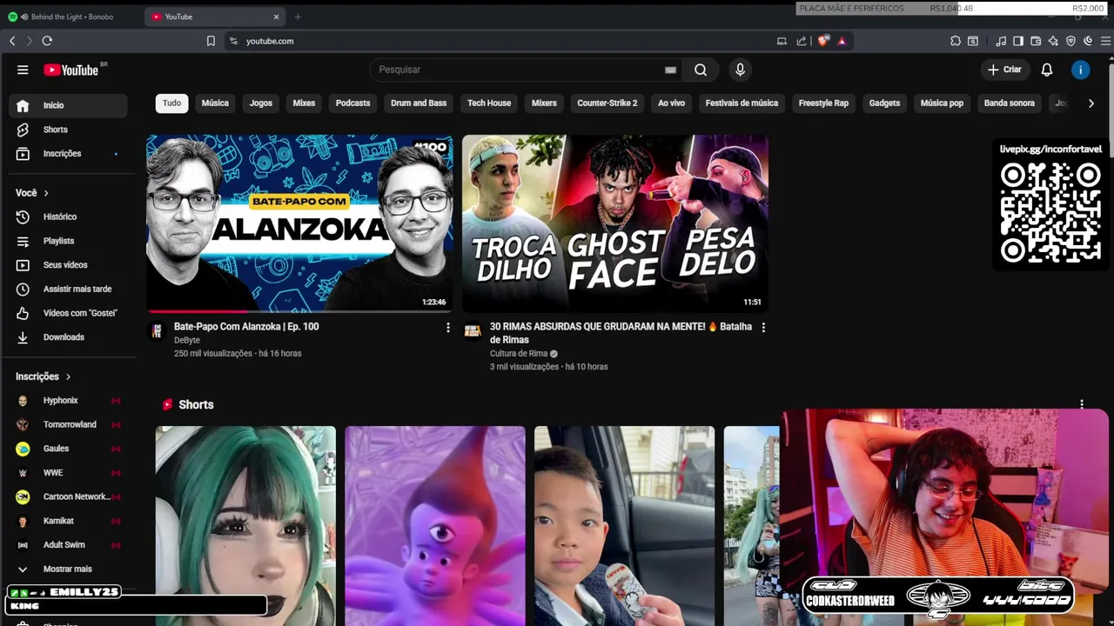
Task: Select the Mixes filter chip
Action: [304, 103]
